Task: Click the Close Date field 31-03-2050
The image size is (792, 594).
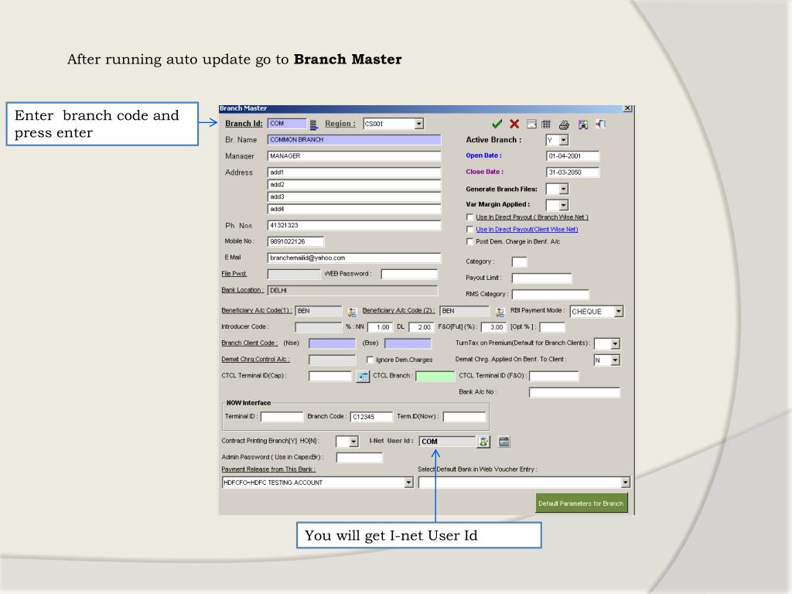Action: point(573,172)
